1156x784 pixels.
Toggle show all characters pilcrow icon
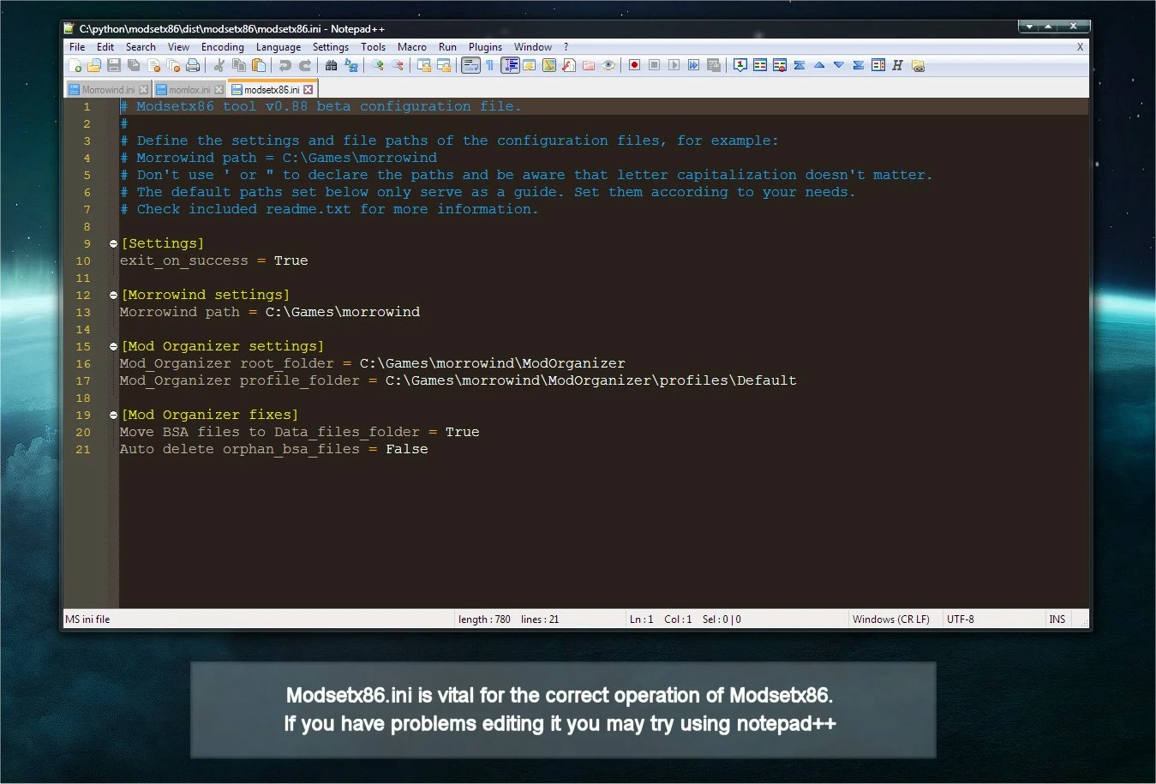[x=490, y=65]
